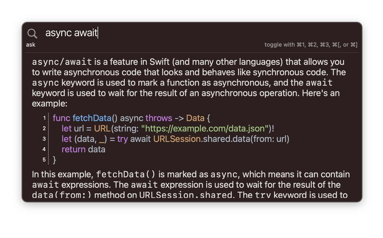
Task: Focus the "async await" search field
Action: coord(201,33)
